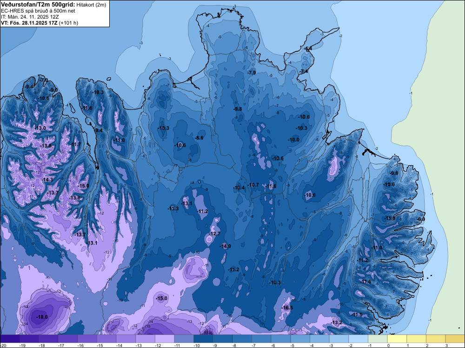
Task: Select legend swatch between -16 and -15
Action: coord(87,339)
